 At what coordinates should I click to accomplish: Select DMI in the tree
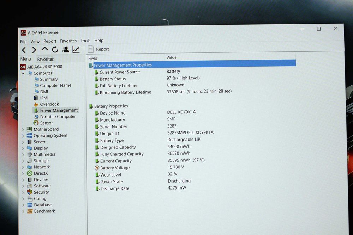click(x=44, y=92)
